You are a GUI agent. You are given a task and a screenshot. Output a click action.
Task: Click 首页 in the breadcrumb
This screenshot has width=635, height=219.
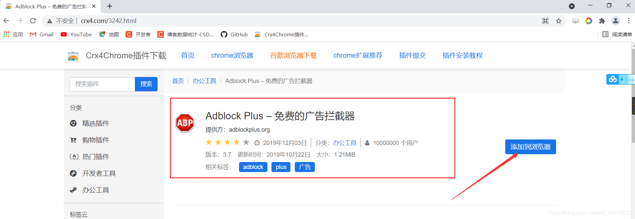click(178, 81)
